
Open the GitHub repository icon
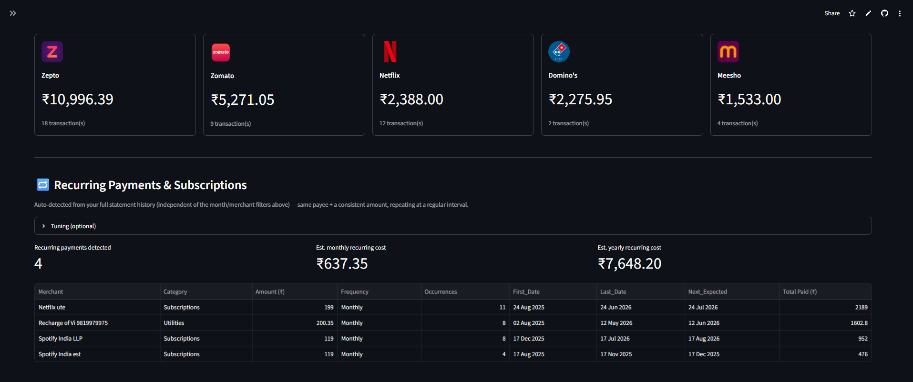(884, 13)
